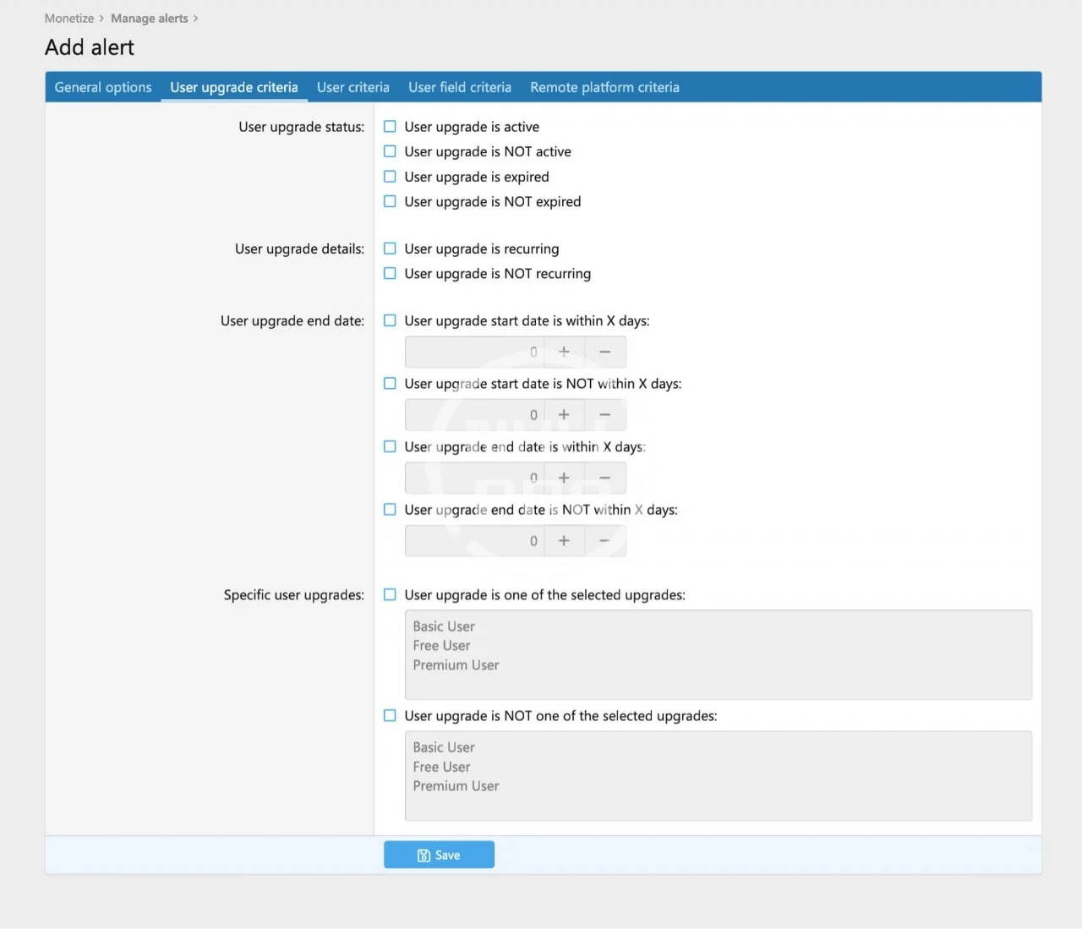The width and height of the screenshot is (1082, 929).
Task: Decrement start date NOT within X days
Action: click(x=605, y=415)
